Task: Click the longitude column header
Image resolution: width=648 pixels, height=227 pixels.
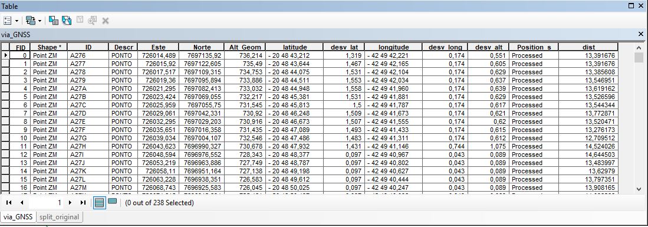Action: 393,47
